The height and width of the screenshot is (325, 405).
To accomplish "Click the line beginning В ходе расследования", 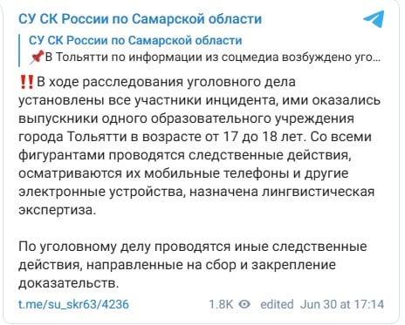I will [166, 82].
